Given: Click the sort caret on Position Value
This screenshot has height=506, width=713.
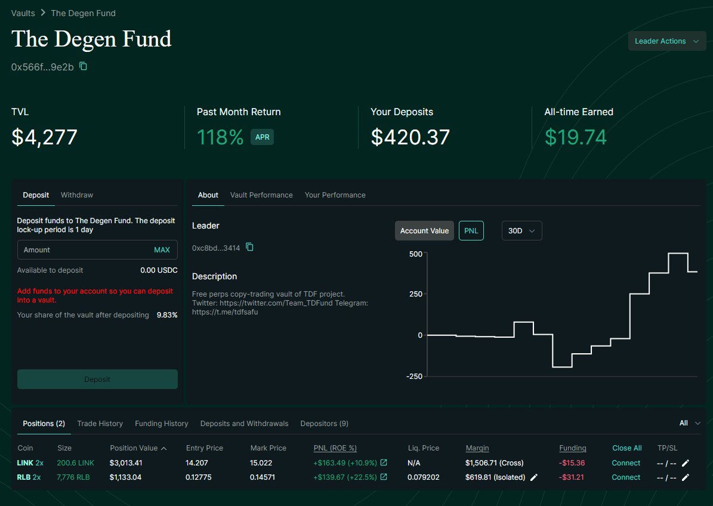Looking at the screenshot, I should (x=165, y=448).
